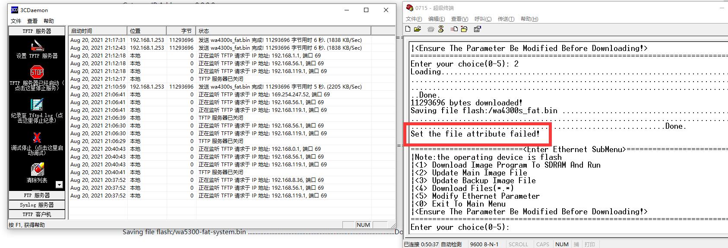The height and width of the screenshot is (248, 728).
Task: Select the log row at 21:12:43
Action: 231,48
